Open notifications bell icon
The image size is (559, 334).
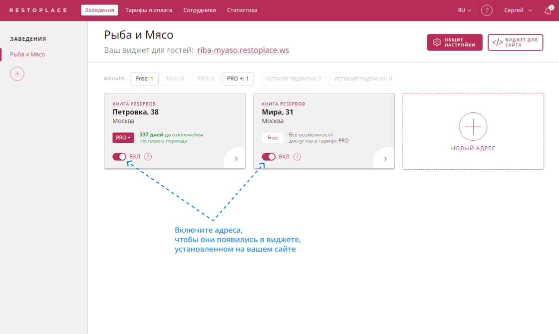[x=548, y=10]
